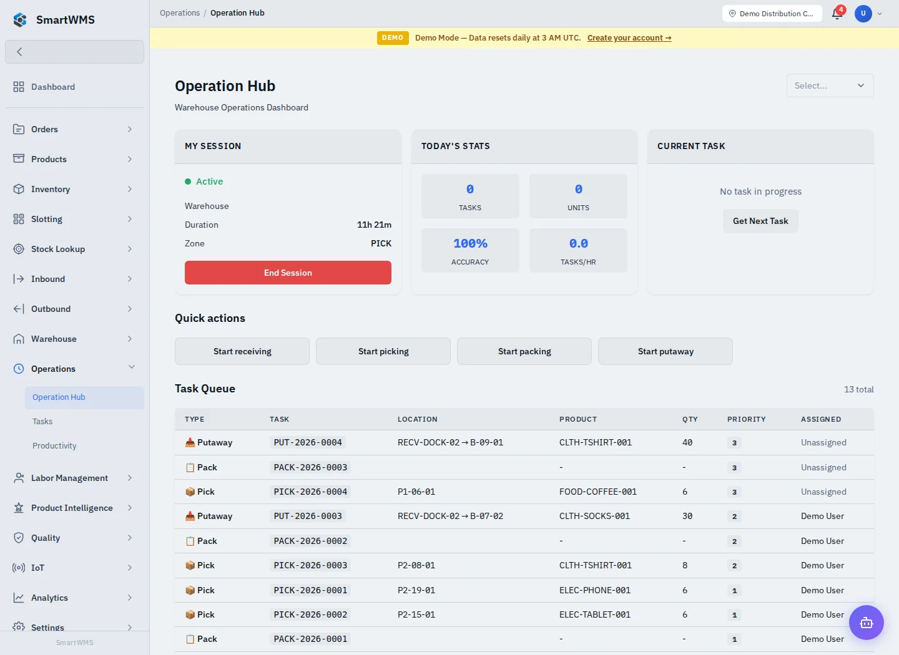This screenshot has width=899, height=655.
Task: Click Start receiving quick action
Action: [x=242, y=351]
